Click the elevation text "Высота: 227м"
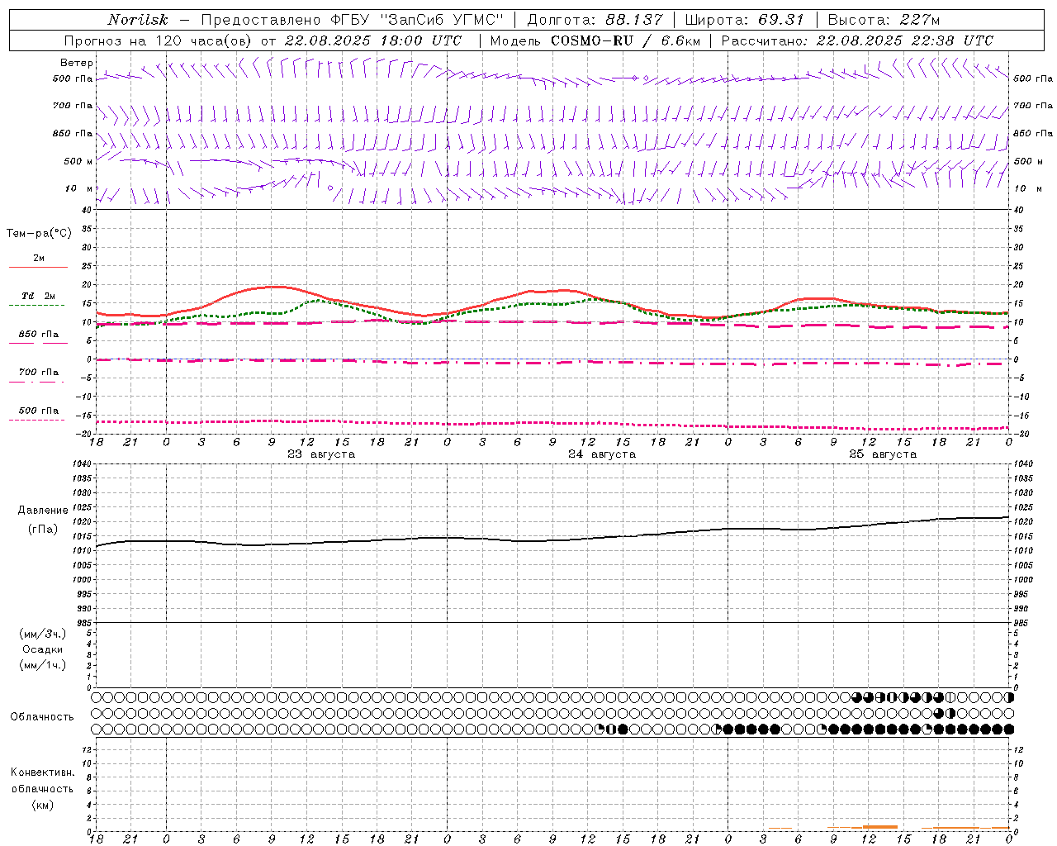 884,20
